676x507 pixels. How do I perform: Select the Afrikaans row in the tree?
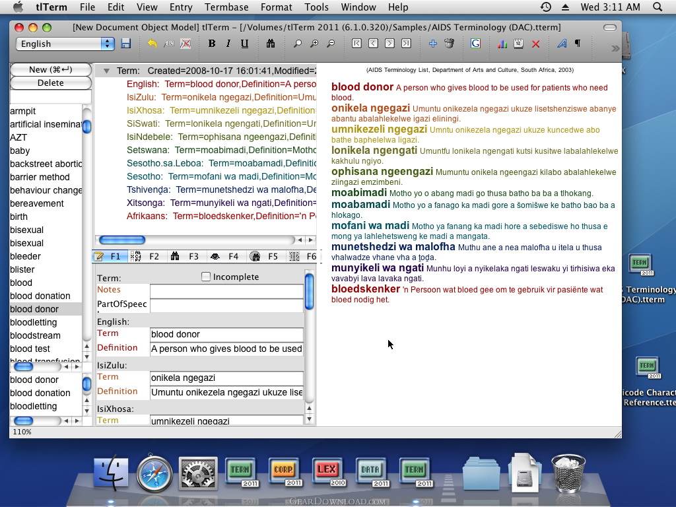[221, 216]
